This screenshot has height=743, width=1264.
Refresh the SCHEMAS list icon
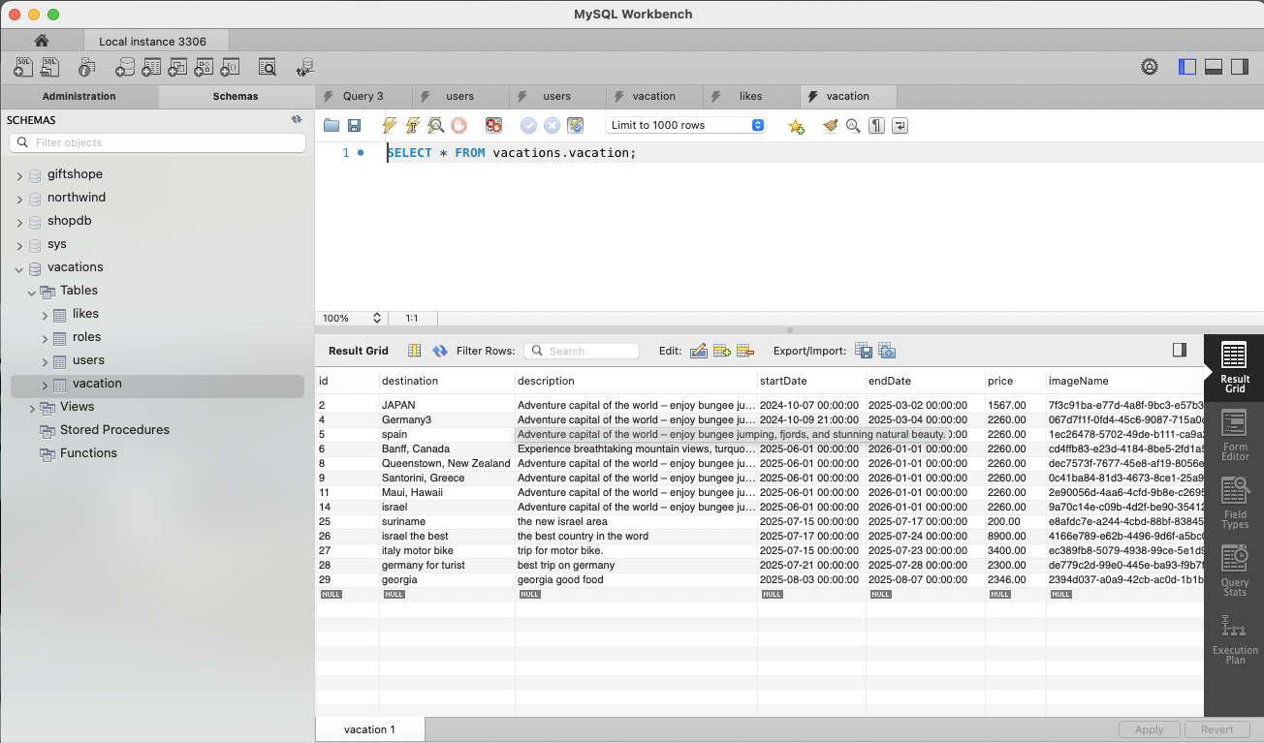[x=297, y=120]
